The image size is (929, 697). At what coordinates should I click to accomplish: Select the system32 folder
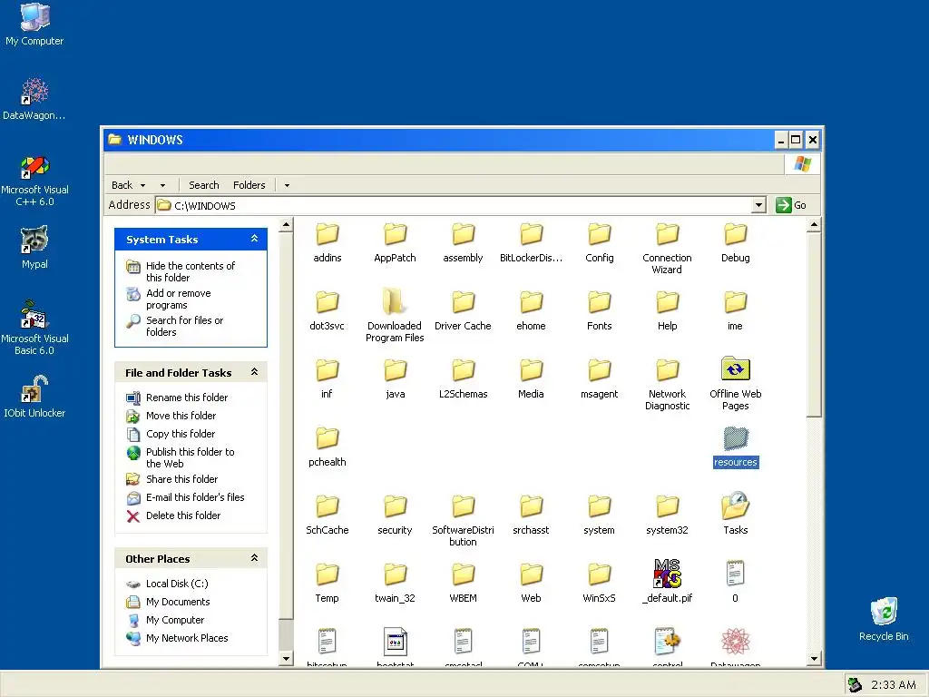tap(667, 515)
